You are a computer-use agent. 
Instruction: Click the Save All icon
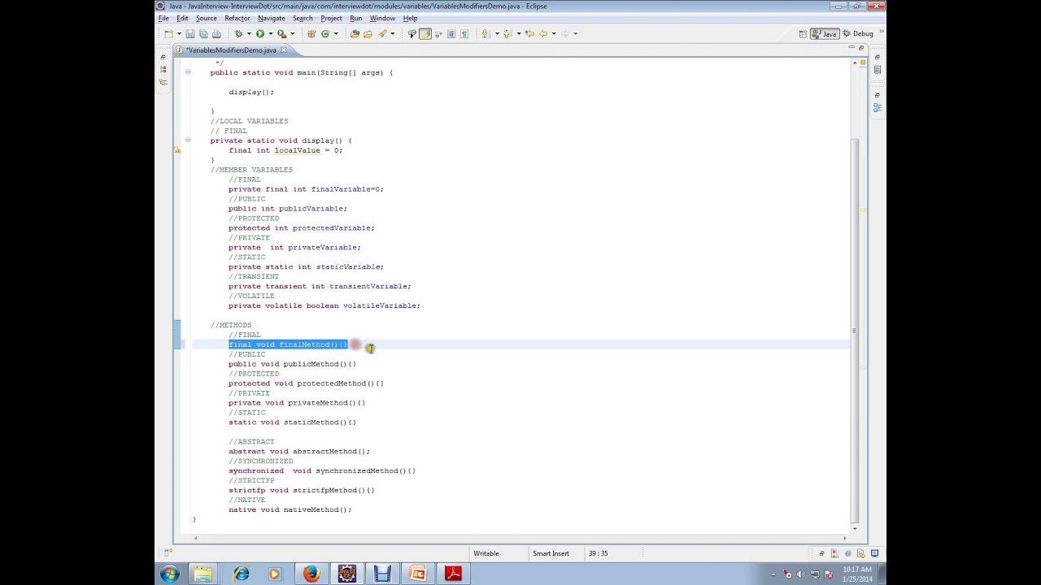coord(203,33)
